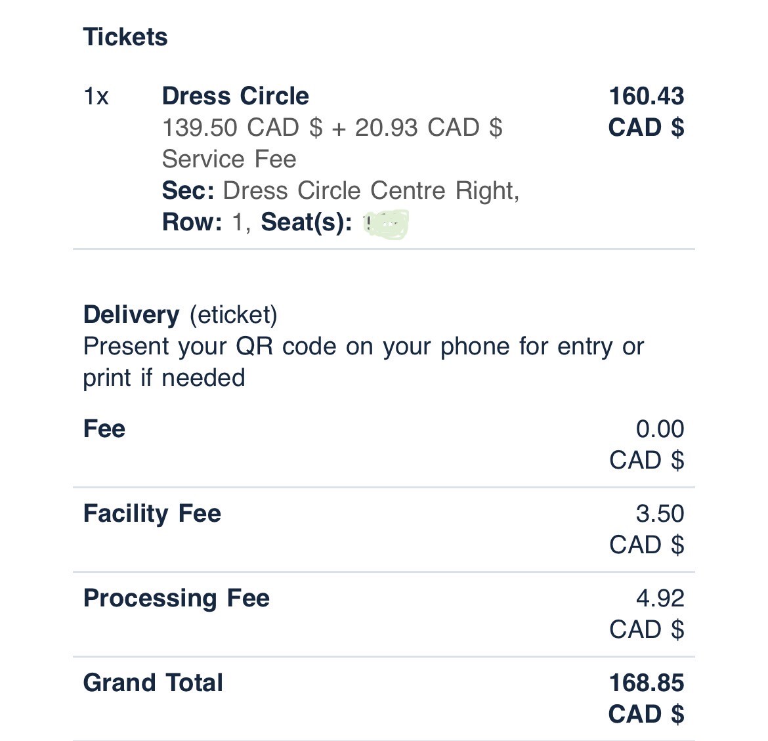Image resolution: width=768 pixels, height=741 pixels.
Task: Click the Delivery (eticket) heading
Action: [x=181, y=315]
